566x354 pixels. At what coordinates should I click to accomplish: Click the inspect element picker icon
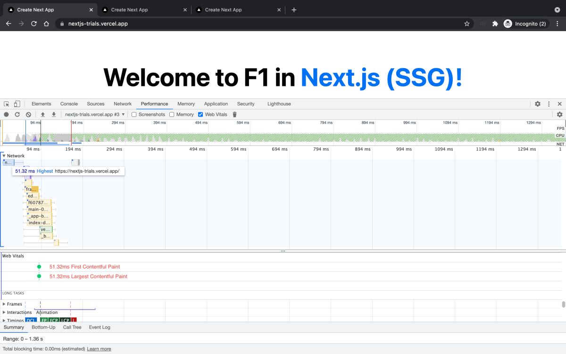click(x=7, y=104)
